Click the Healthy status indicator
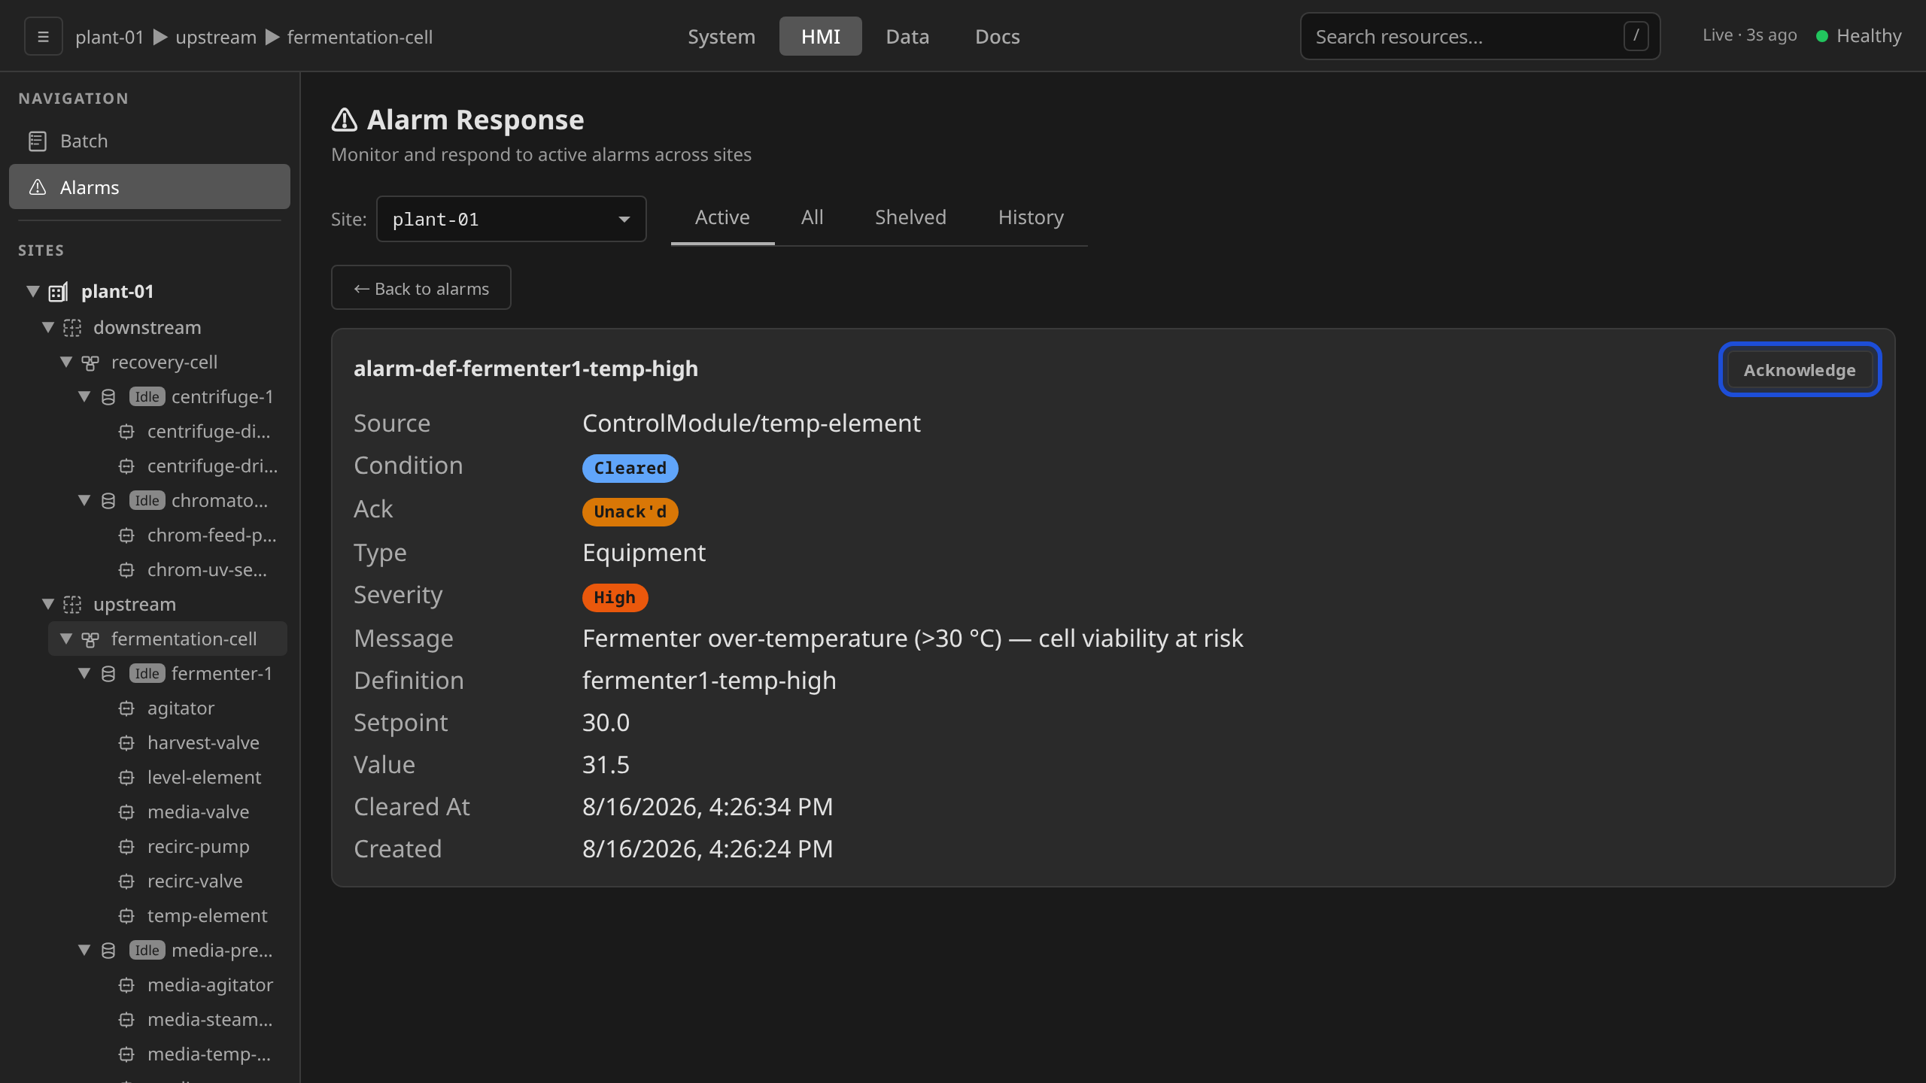This screenshot has width=1926, height=1083. click(x=1859, y=36)
